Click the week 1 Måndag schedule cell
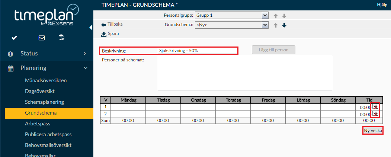 128,107
